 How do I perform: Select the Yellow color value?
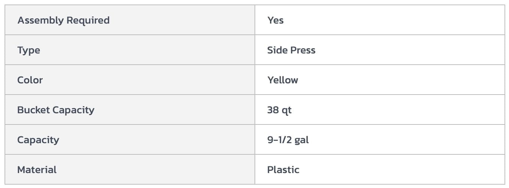click(283, 80)
